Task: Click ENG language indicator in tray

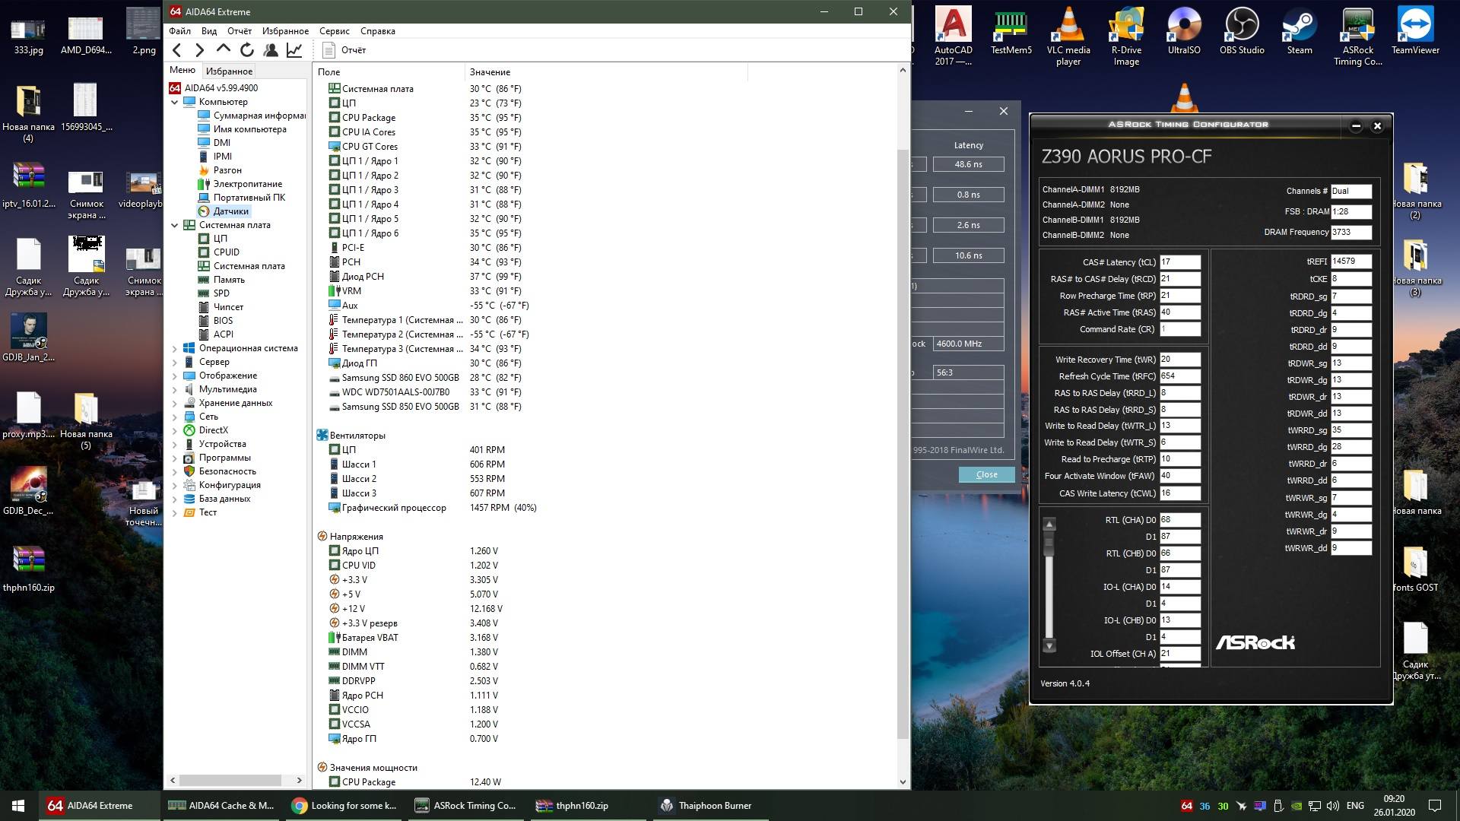Action: (x=1355, y=806)
